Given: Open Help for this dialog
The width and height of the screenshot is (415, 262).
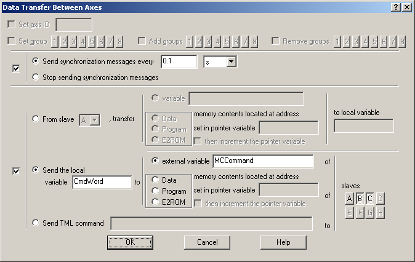Looking at the screenshot, I should coord(283,242).
